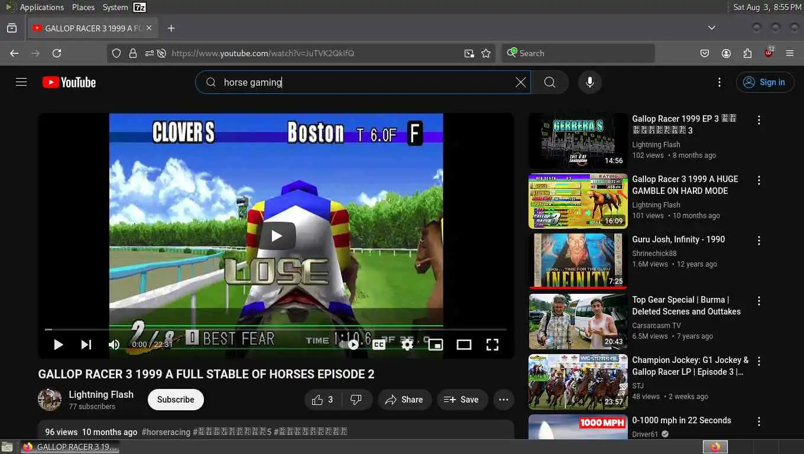This screenshot has width=804, height=454.
Task: Like the video
Action: pyautogui.click(x=322, y=400)
